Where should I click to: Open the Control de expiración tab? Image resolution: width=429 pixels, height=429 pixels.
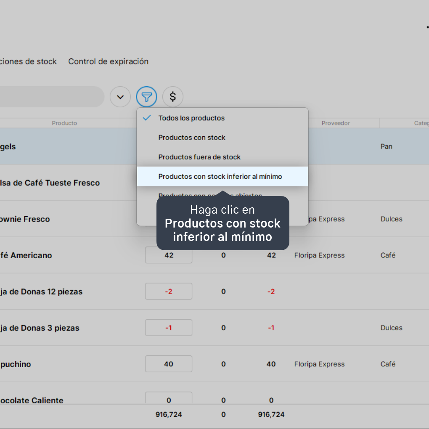click(x=109, y=61)
